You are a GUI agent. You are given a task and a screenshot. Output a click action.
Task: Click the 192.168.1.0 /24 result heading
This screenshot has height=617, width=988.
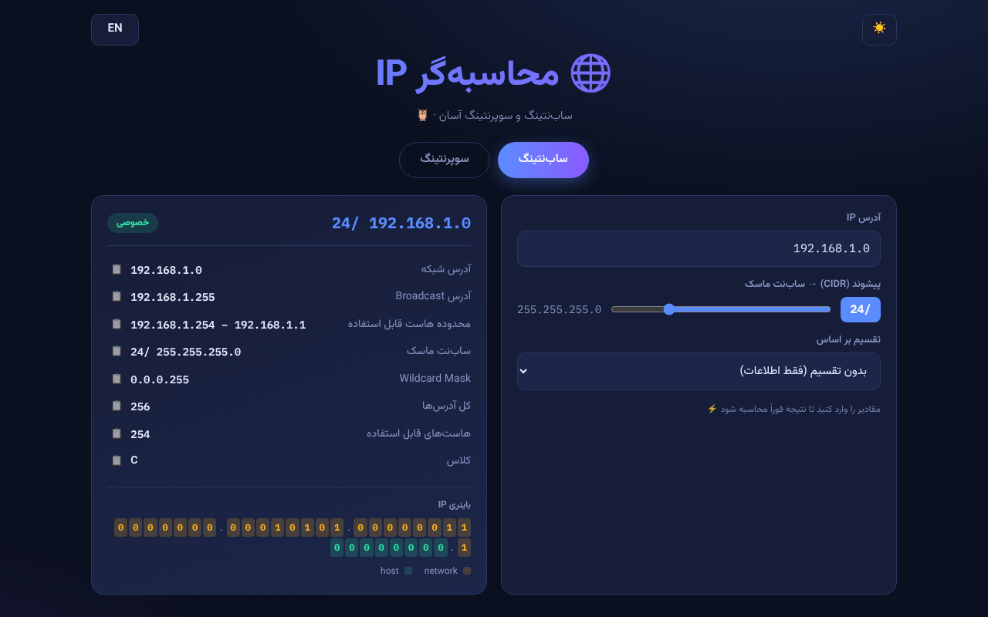pos(401,223)
